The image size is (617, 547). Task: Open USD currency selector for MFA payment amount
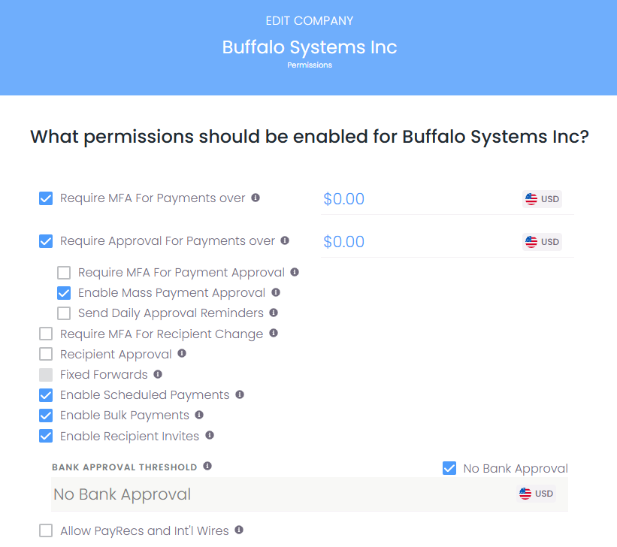coord(542,199)
